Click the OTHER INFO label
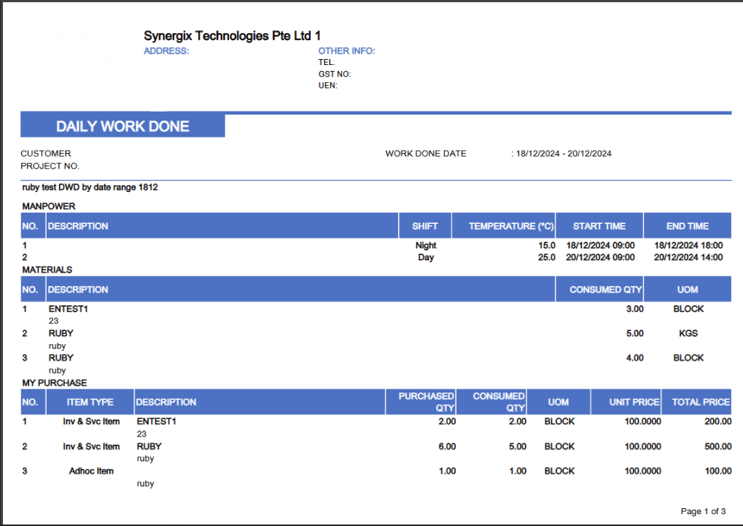The height and width of the screenshot is (526, 743). tap(346, 51)
